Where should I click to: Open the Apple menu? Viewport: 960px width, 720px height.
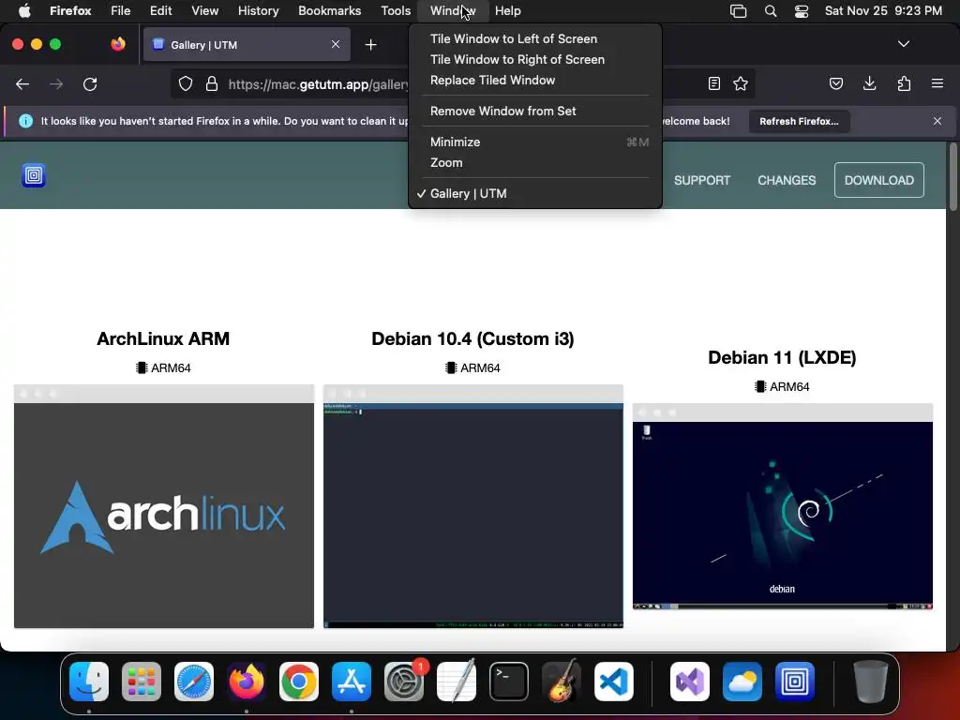[x=23, y=11]
